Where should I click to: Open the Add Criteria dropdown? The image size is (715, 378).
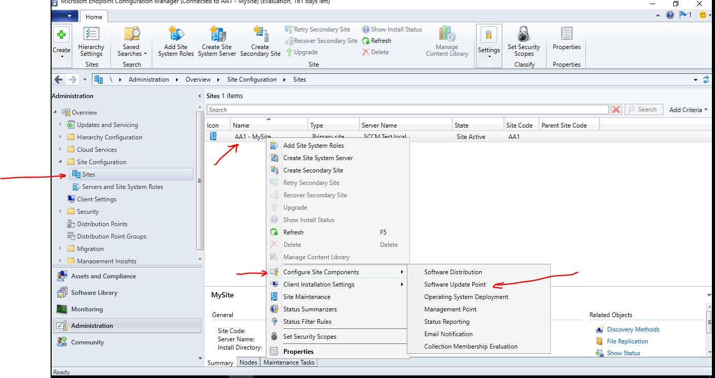[x=688, y=109]
